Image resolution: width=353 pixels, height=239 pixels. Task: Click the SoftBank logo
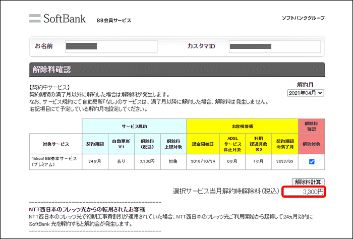[57, 19]
